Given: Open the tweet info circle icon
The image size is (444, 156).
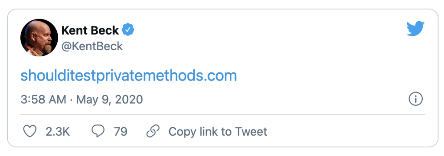Looking at the screenshot, I should point(416,99).
